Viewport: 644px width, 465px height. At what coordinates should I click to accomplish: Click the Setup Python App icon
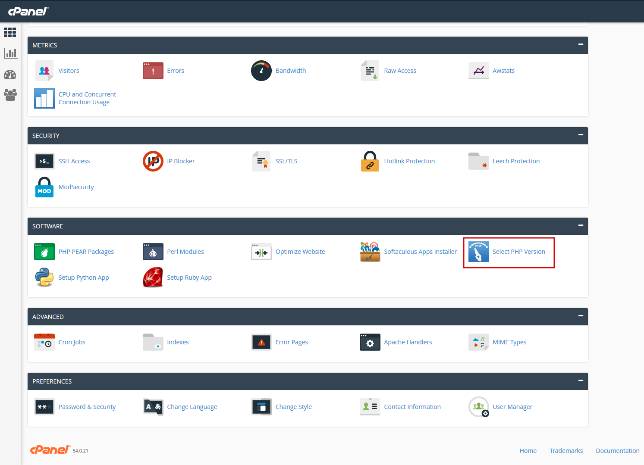tap(44, 278)
